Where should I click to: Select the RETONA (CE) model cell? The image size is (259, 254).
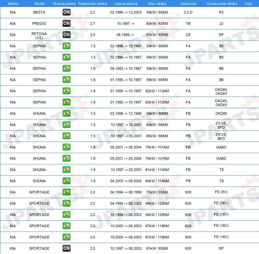39,36
